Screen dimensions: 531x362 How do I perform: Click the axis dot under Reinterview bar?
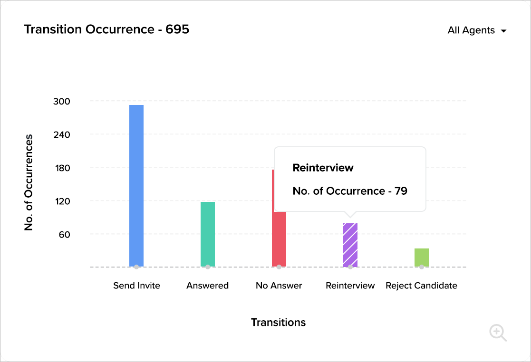350,267
